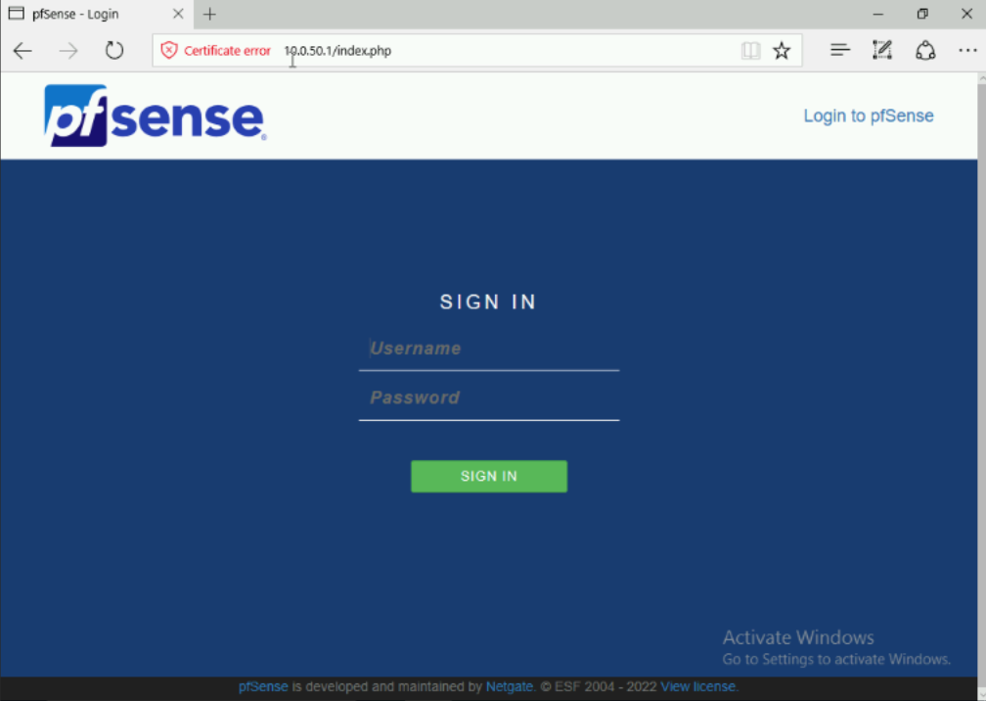View the ESF license details
This screenshot has width=986, height=701.
tap(697, 686)
